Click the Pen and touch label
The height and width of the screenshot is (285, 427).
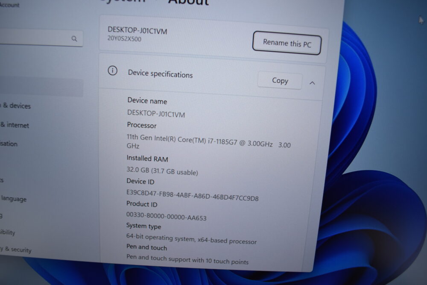146,247
